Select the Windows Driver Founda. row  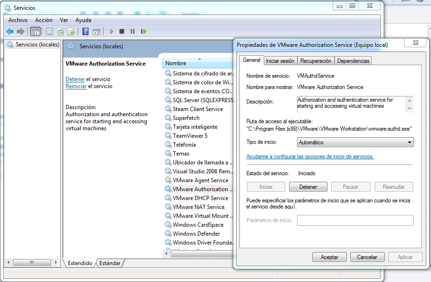coord(199,243)
